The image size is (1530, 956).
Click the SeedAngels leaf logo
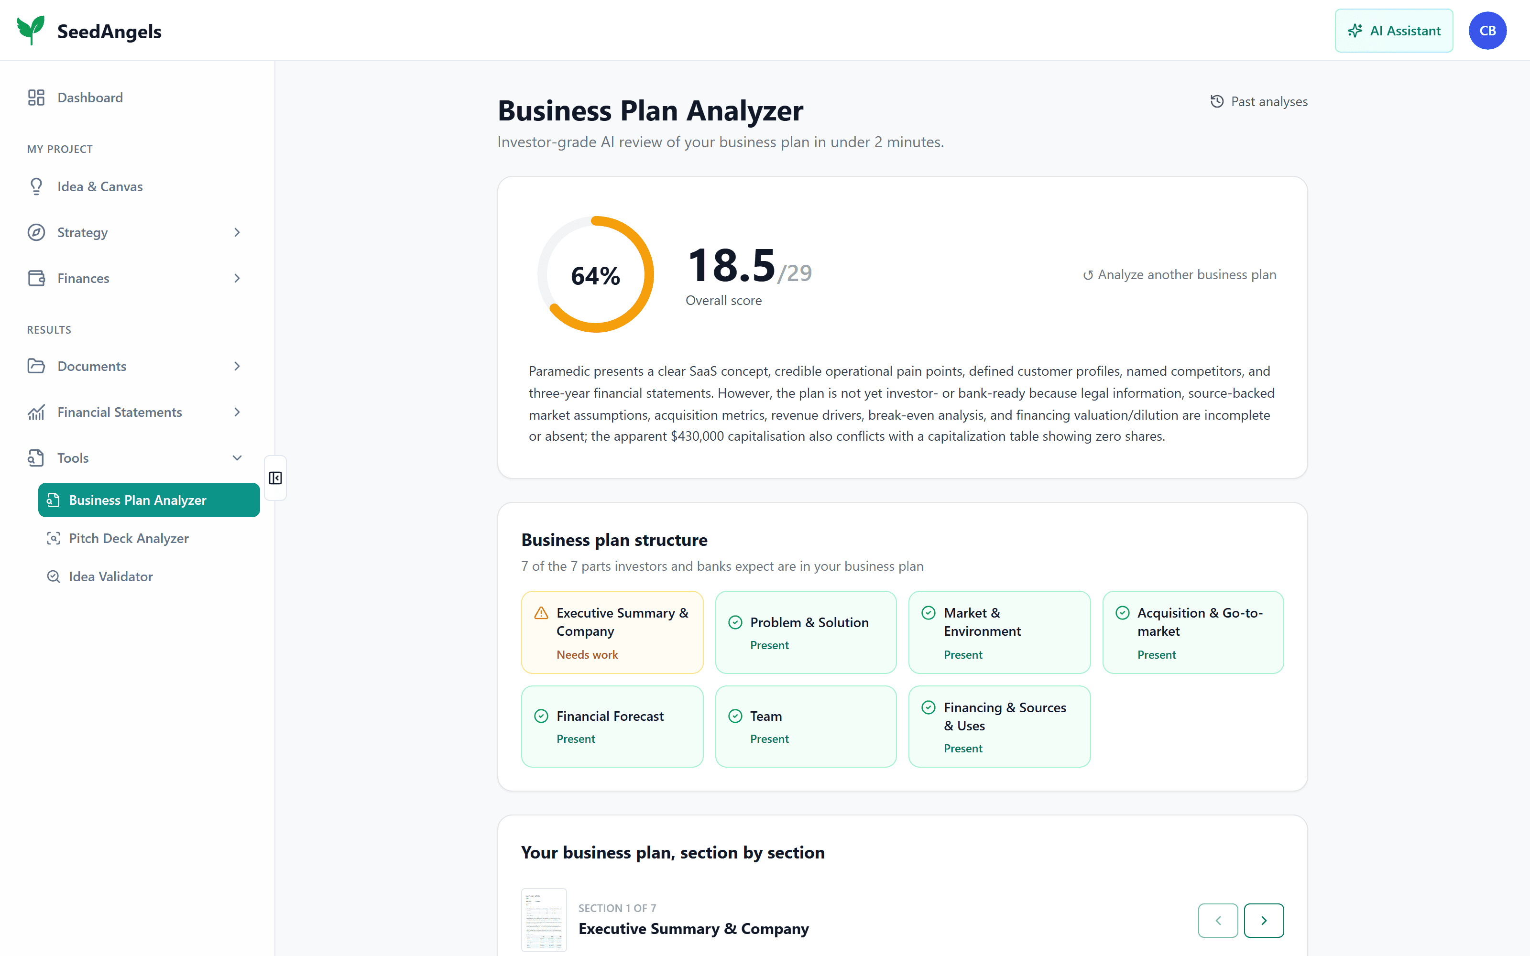pos(30,30)
